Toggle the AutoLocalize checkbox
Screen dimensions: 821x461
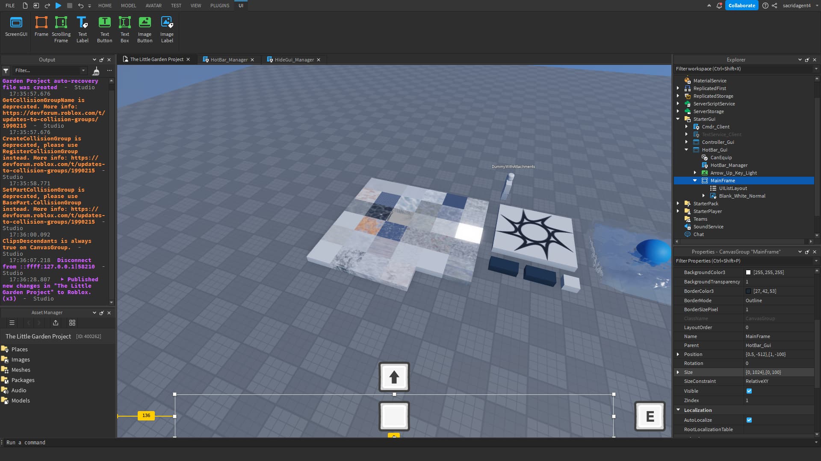point(749,420)
